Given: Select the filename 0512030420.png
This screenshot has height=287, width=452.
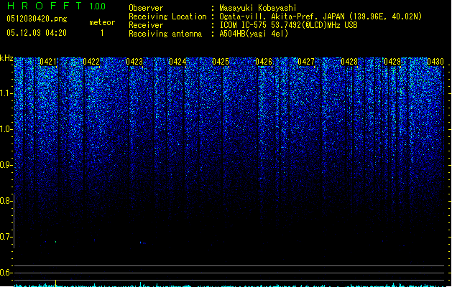Looking at the screenshot, I should (37, 19).
